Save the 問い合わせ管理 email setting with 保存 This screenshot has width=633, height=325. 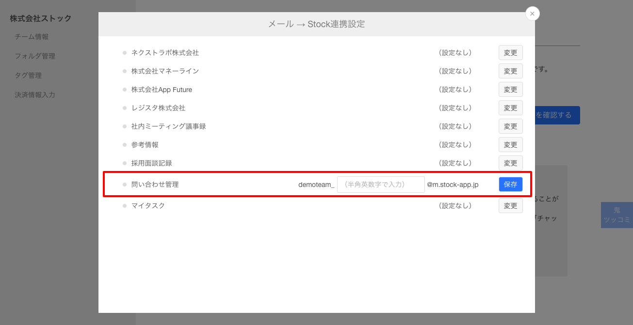(510, 184)
